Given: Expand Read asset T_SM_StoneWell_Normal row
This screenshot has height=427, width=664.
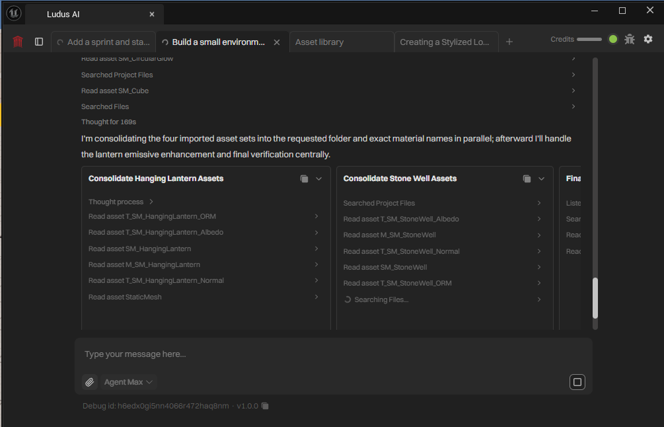Looking at the screenshot, I should click(x=443, y=251).
